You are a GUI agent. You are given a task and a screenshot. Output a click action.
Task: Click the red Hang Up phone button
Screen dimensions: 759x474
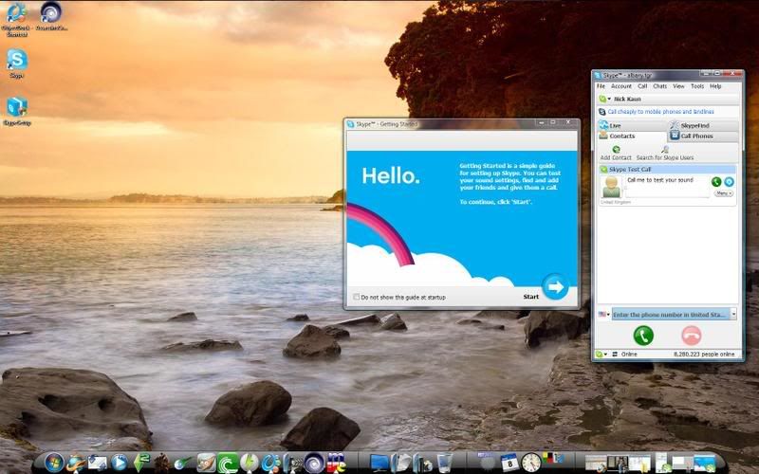click(692, 336)
